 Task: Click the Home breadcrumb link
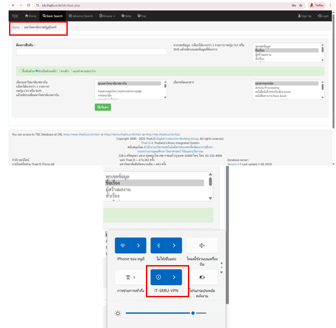tap(15, 27)
